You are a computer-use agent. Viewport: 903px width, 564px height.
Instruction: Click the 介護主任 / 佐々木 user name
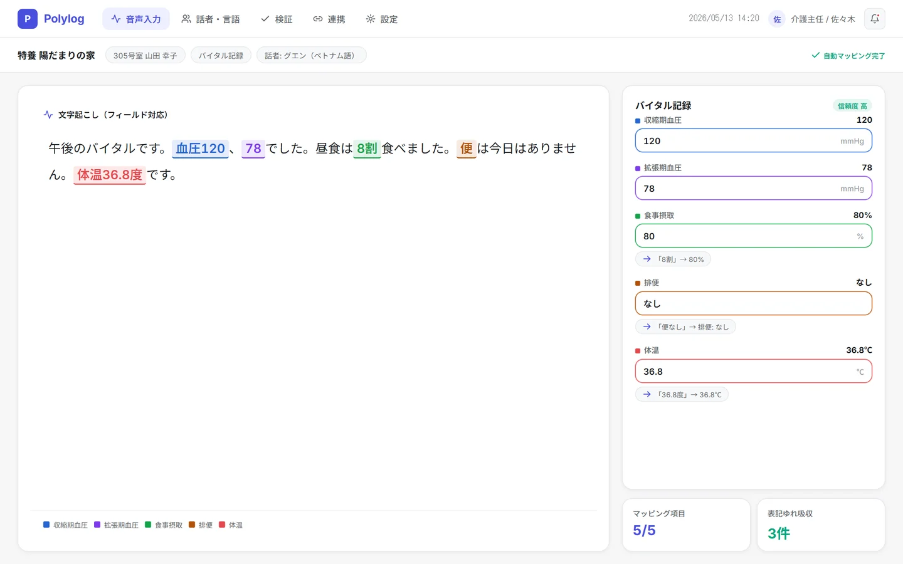(823, 19)
